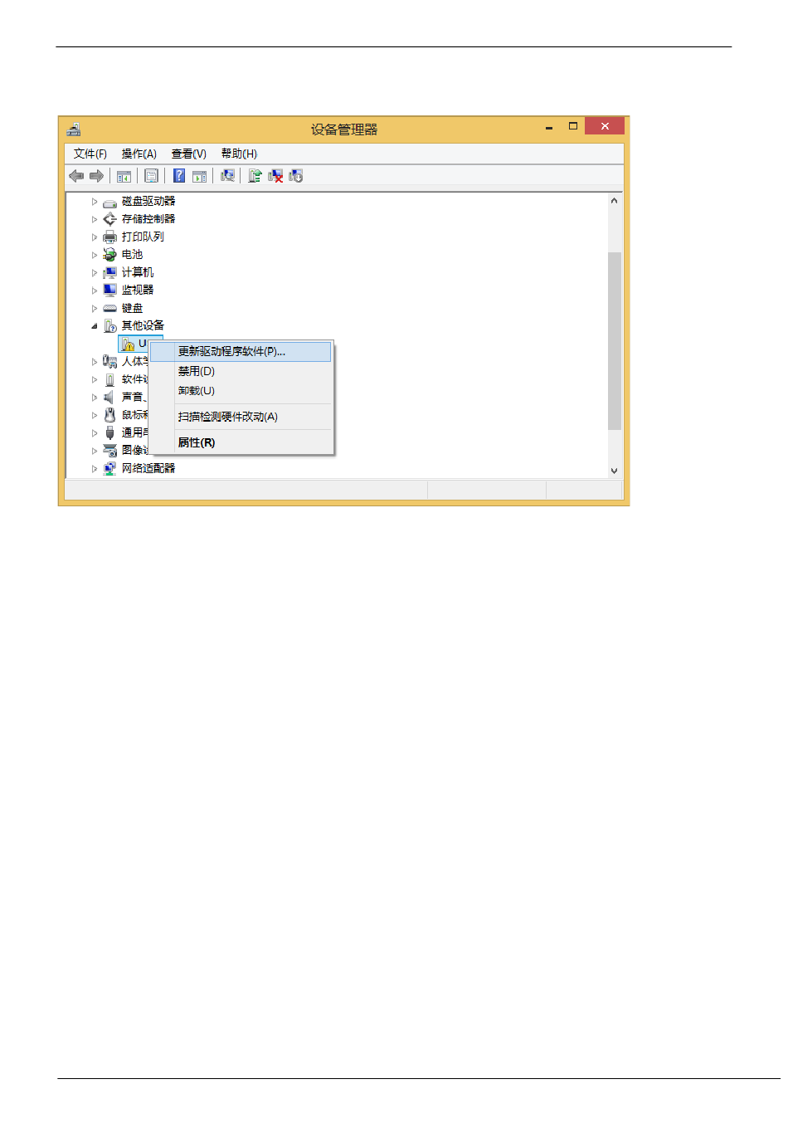Maximize the 设备管理器 window

tap(572, 126)
